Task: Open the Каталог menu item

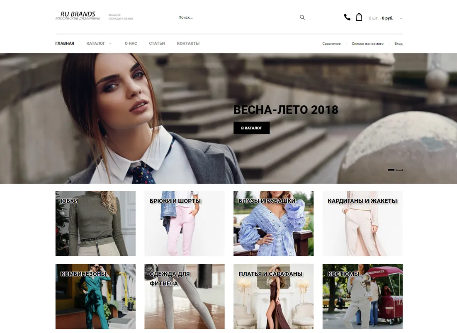Action: (96, 44)
